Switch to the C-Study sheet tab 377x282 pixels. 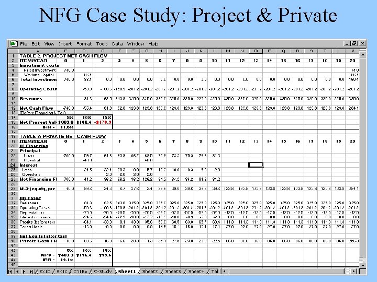pos(103,272)
